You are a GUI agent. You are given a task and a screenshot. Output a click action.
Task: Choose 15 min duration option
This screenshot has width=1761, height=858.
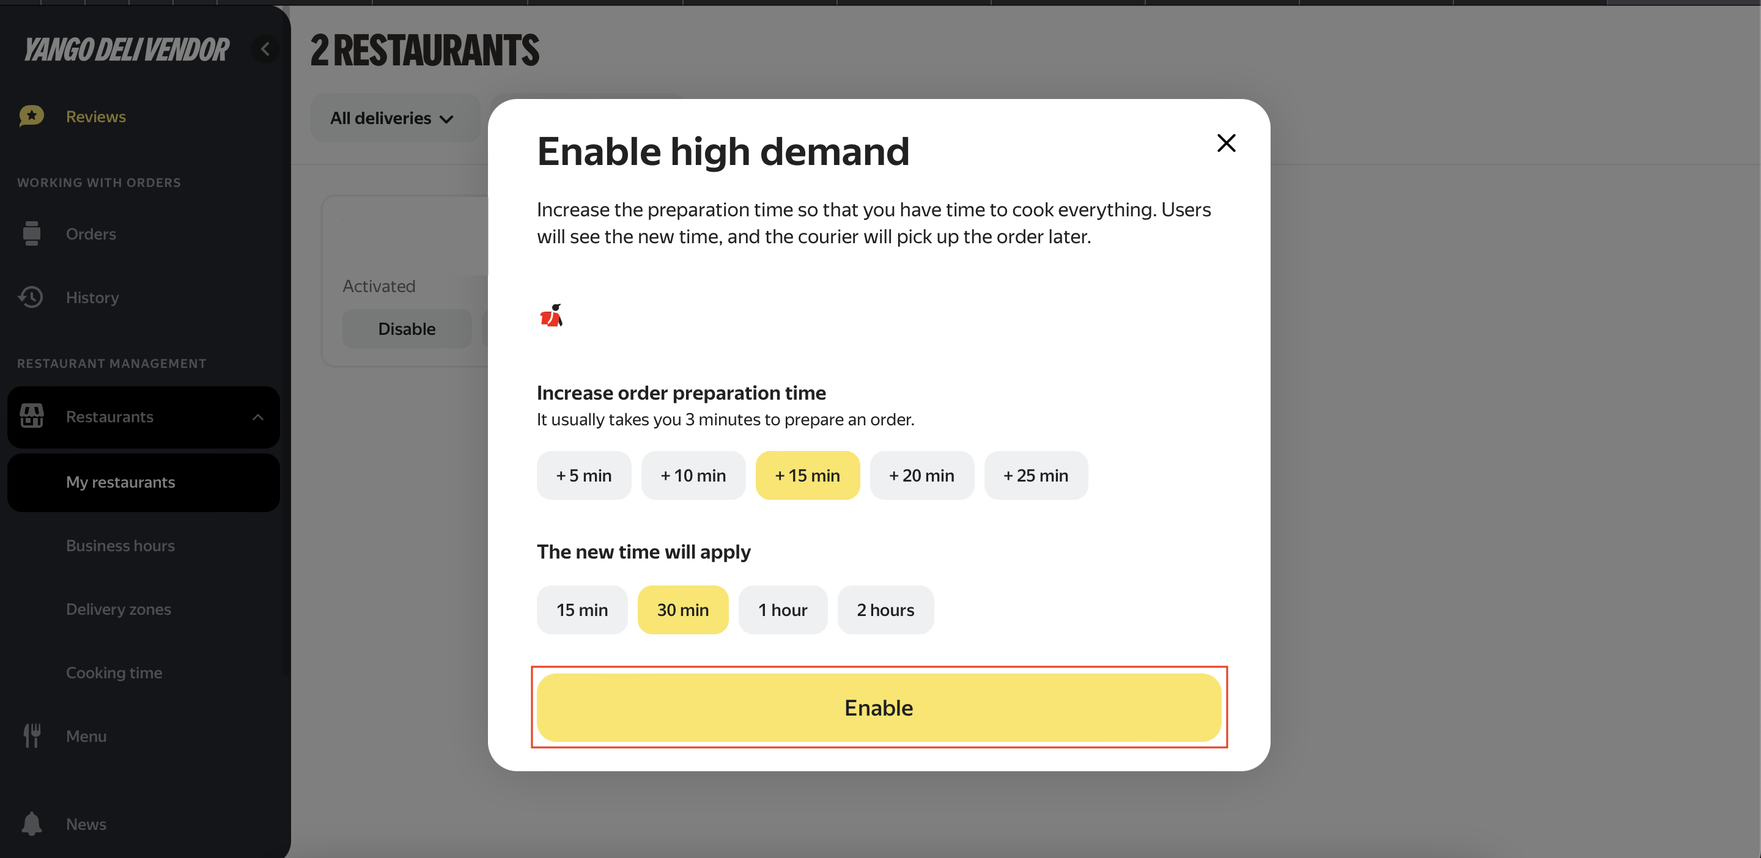(581, 609)
